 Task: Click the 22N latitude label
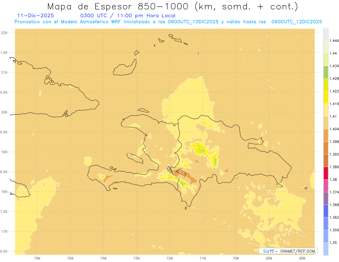4,33
